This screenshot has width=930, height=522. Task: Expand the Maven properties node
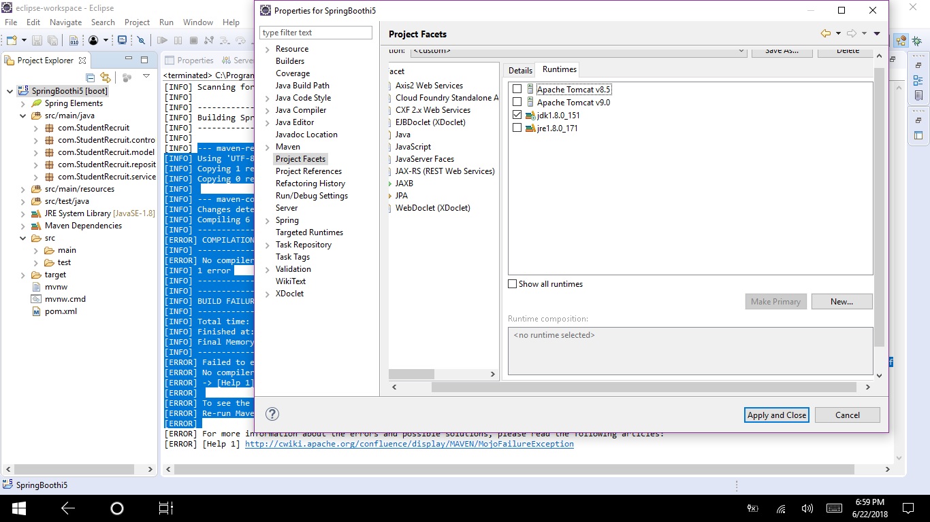point(267,147)
